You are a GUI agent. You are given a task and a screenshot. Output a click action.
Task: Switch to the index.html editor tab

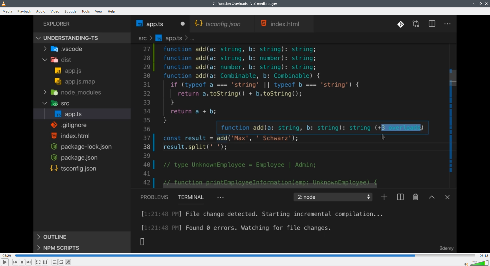pyautogui.click(x=284, y=24)
